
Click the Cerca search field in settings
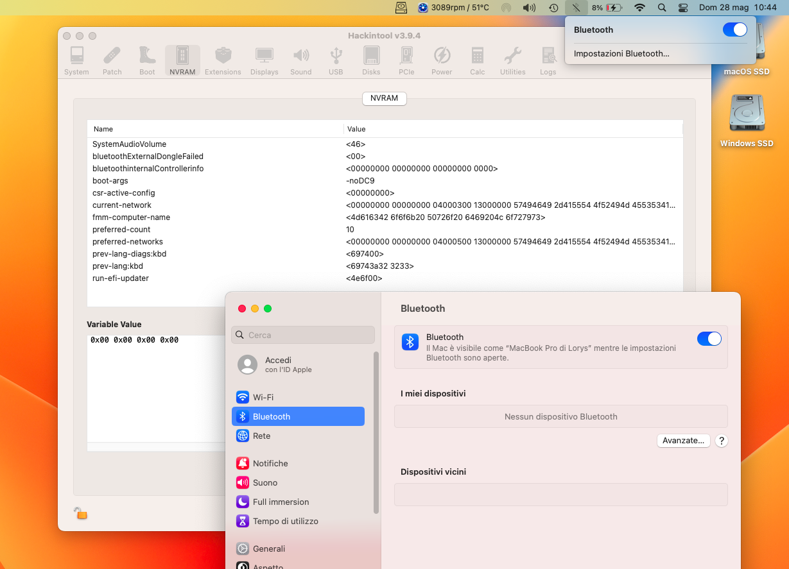302,334
